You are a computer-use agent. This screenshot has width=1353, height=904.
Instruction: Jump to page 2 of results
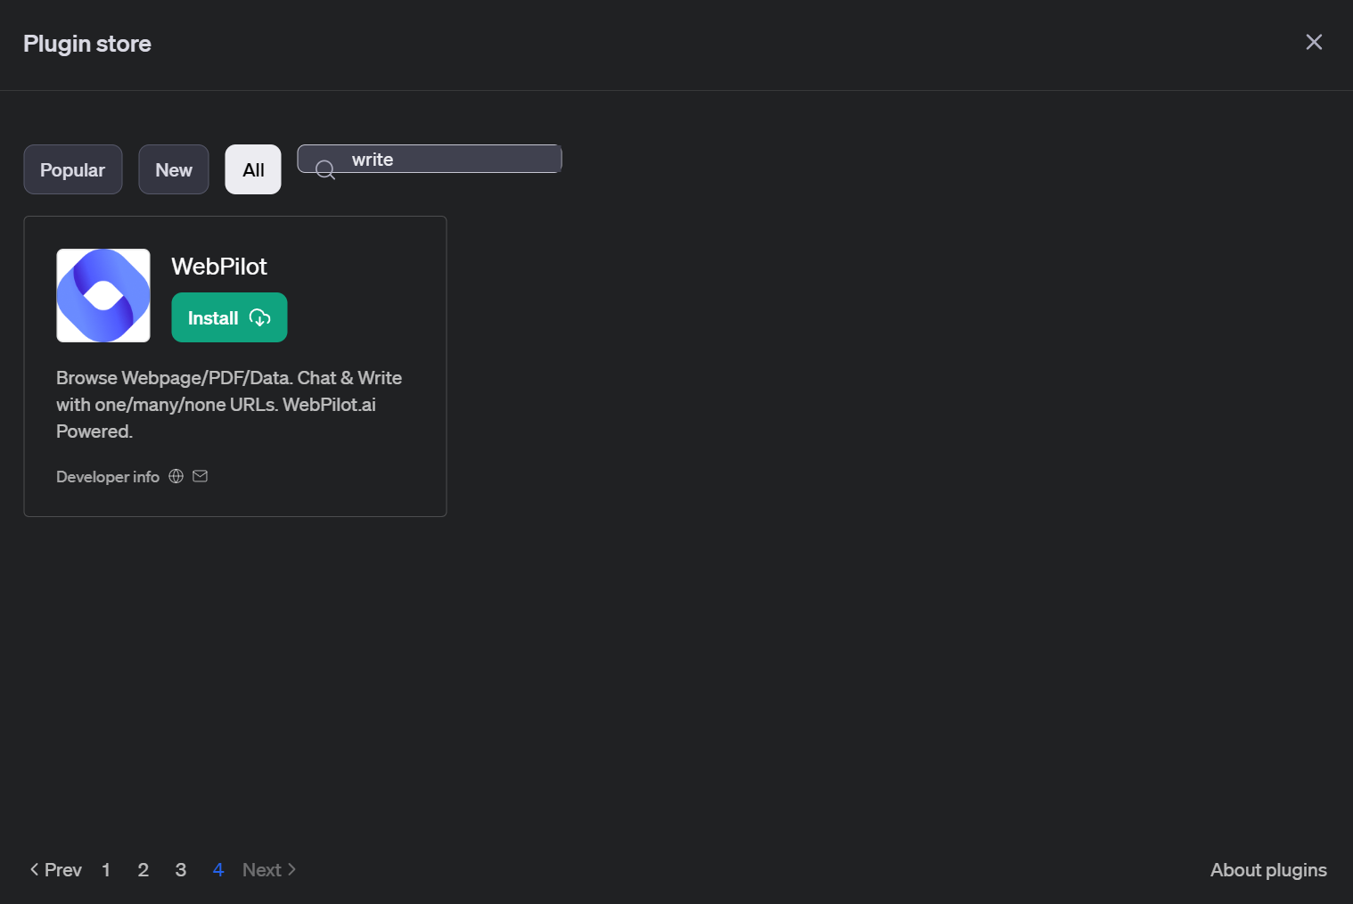pyautogui.click(x=143, y=869)
